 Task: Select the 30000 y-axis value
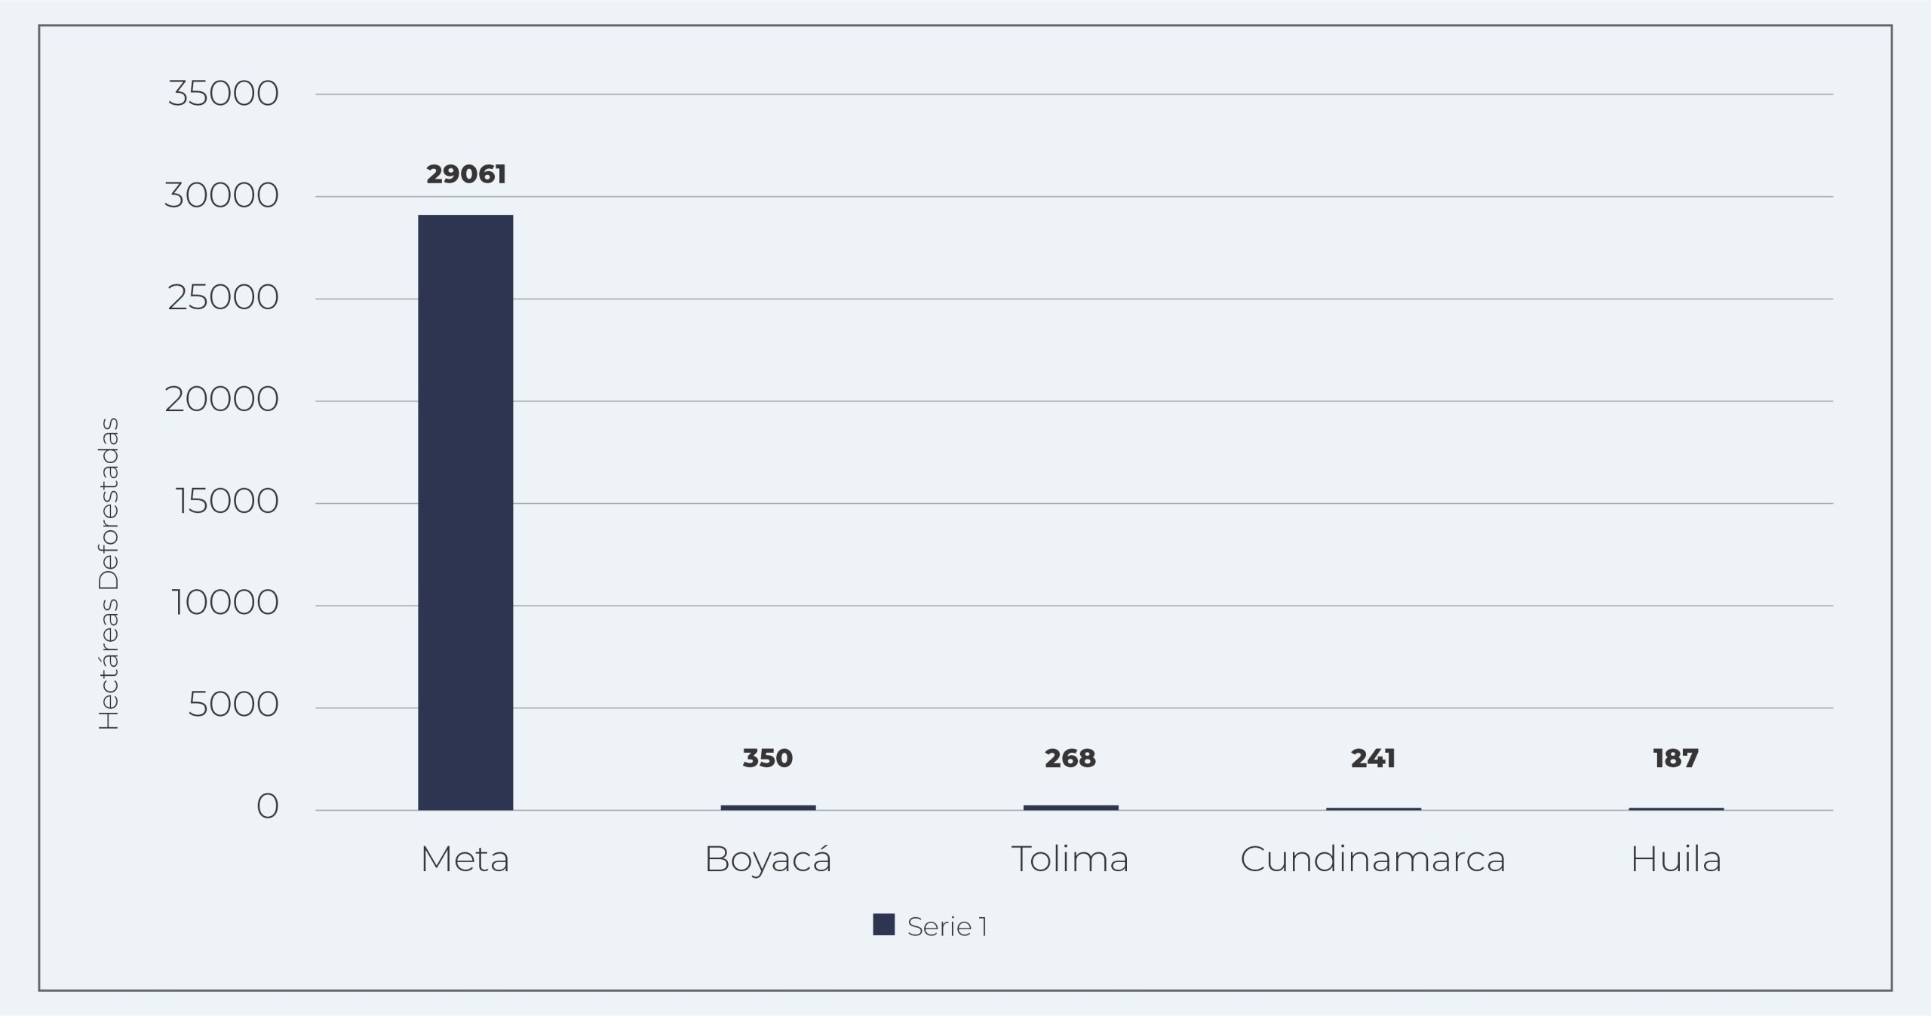click(x=222, y=196)
